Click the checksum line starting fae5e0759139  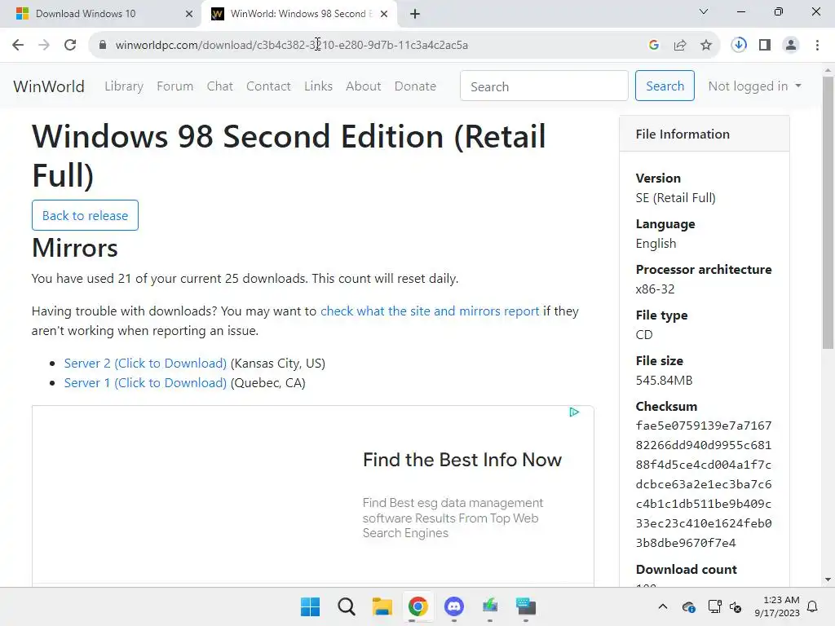click(704, 425)
